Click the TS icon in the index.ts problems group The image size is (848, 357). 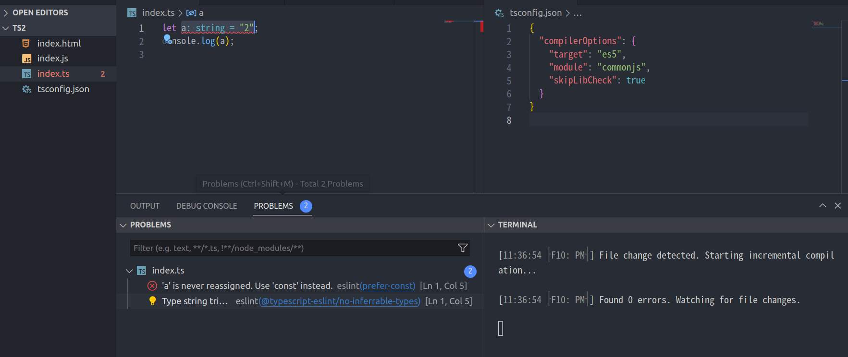pos(142,271)
